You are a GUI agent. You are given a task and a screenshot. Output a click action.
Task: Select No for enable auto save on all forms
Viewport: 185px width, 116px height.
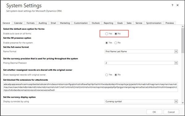(x=116, y=34)
